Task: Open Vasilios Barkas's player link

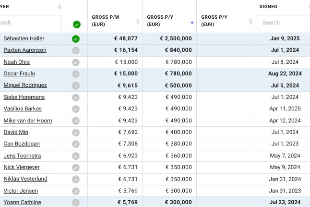Action: pos(23,109)
